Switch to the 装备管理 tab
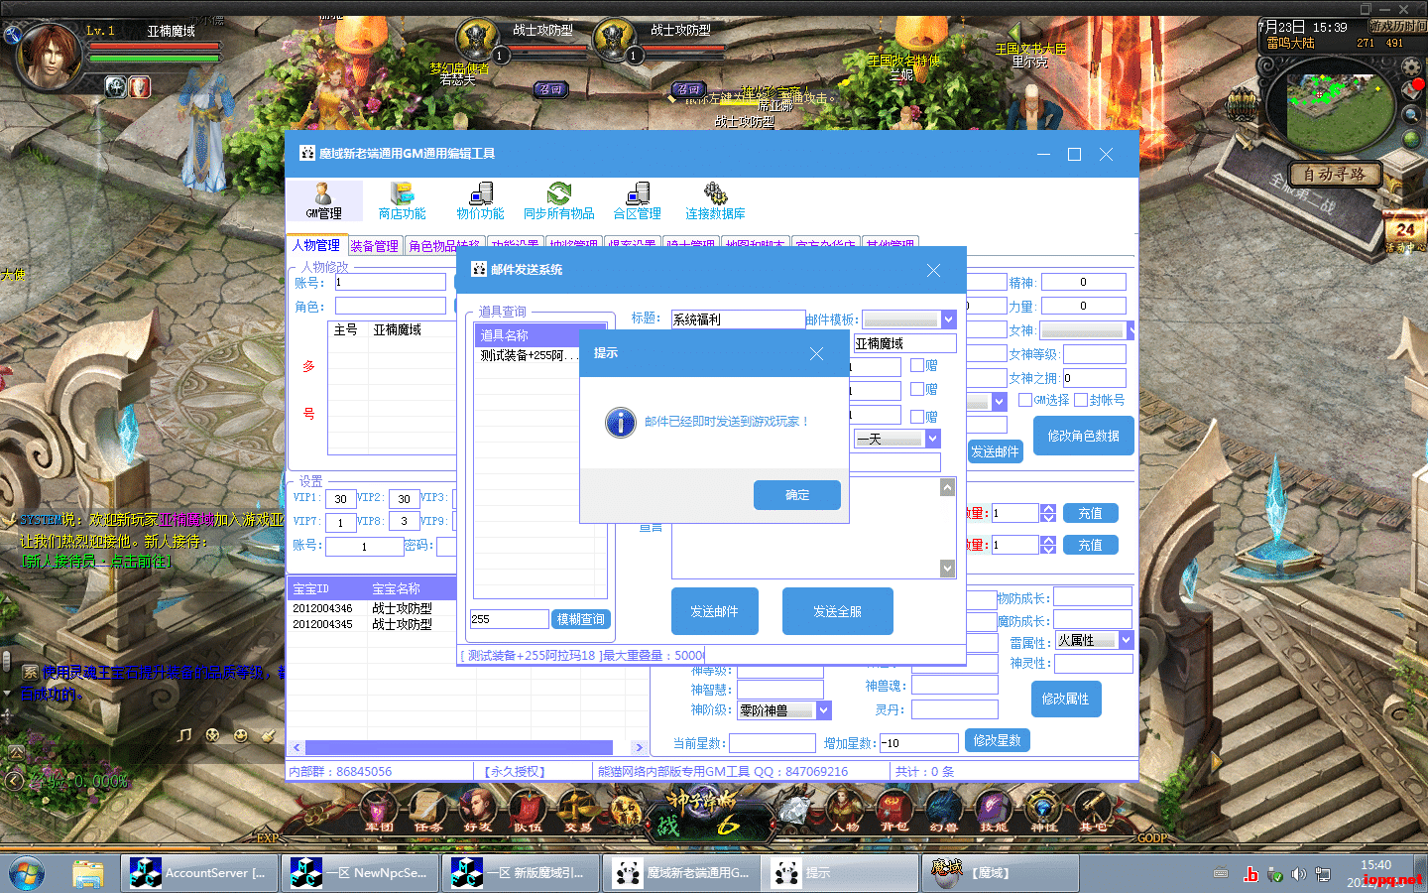This screenshot has height=893, width=1428. pos(374,246)
